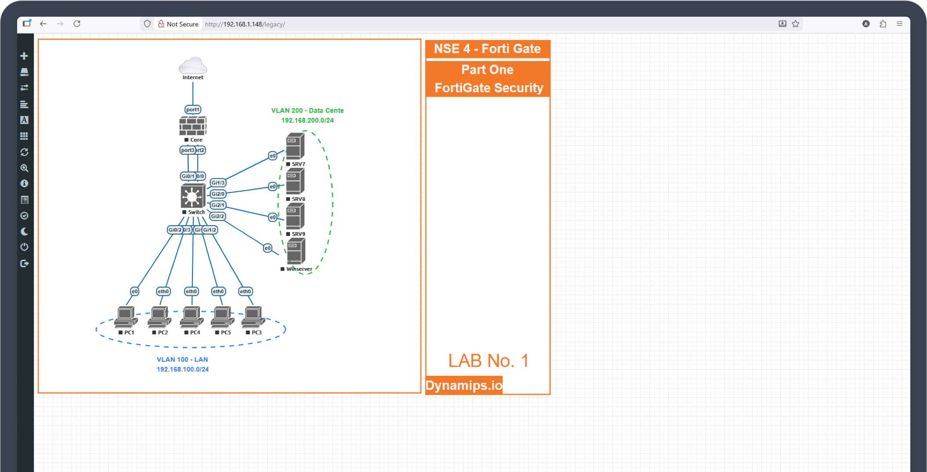Click the text objects 'A' sidebar icon
Screen dimensions: 927x472
coord(24,120)
